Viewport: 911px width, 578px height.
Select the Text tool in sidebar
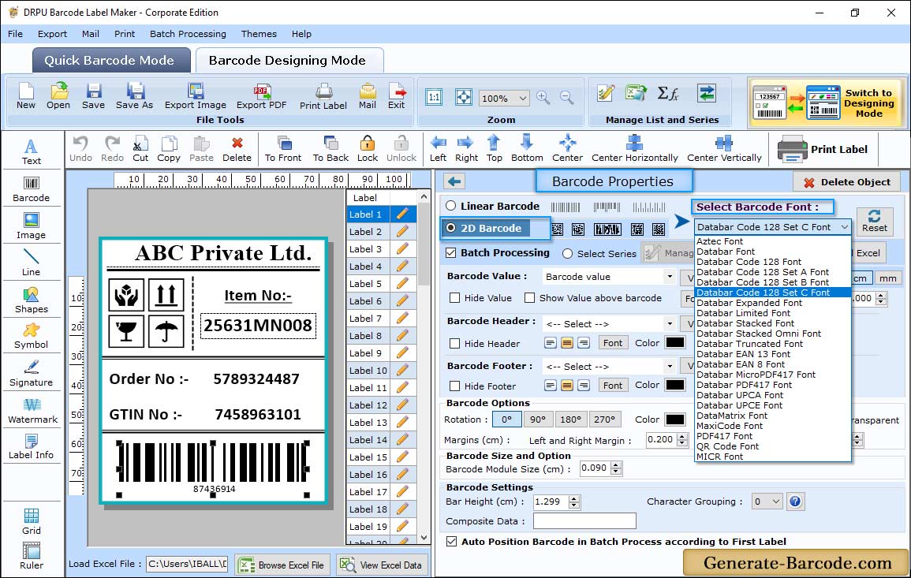pyautogui.click(x=32, y=152)
